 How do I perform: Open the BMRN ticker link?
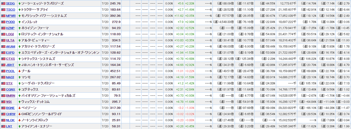click(11, 96)
